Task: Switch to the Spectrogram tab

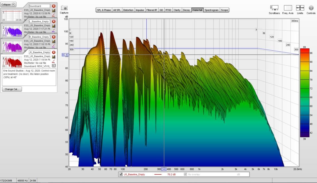Action: click(212, 10)
